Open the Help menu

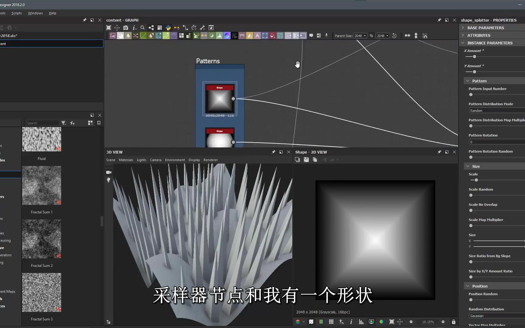coord(53,13)
